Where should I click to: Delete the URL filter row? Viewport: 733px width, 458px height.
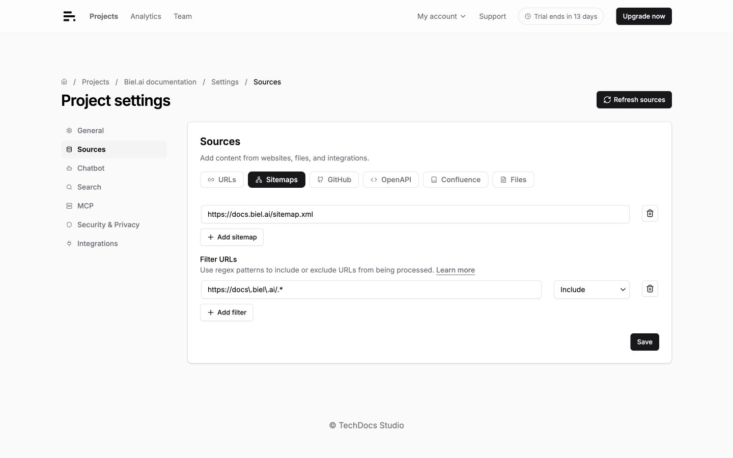[650, 289]
